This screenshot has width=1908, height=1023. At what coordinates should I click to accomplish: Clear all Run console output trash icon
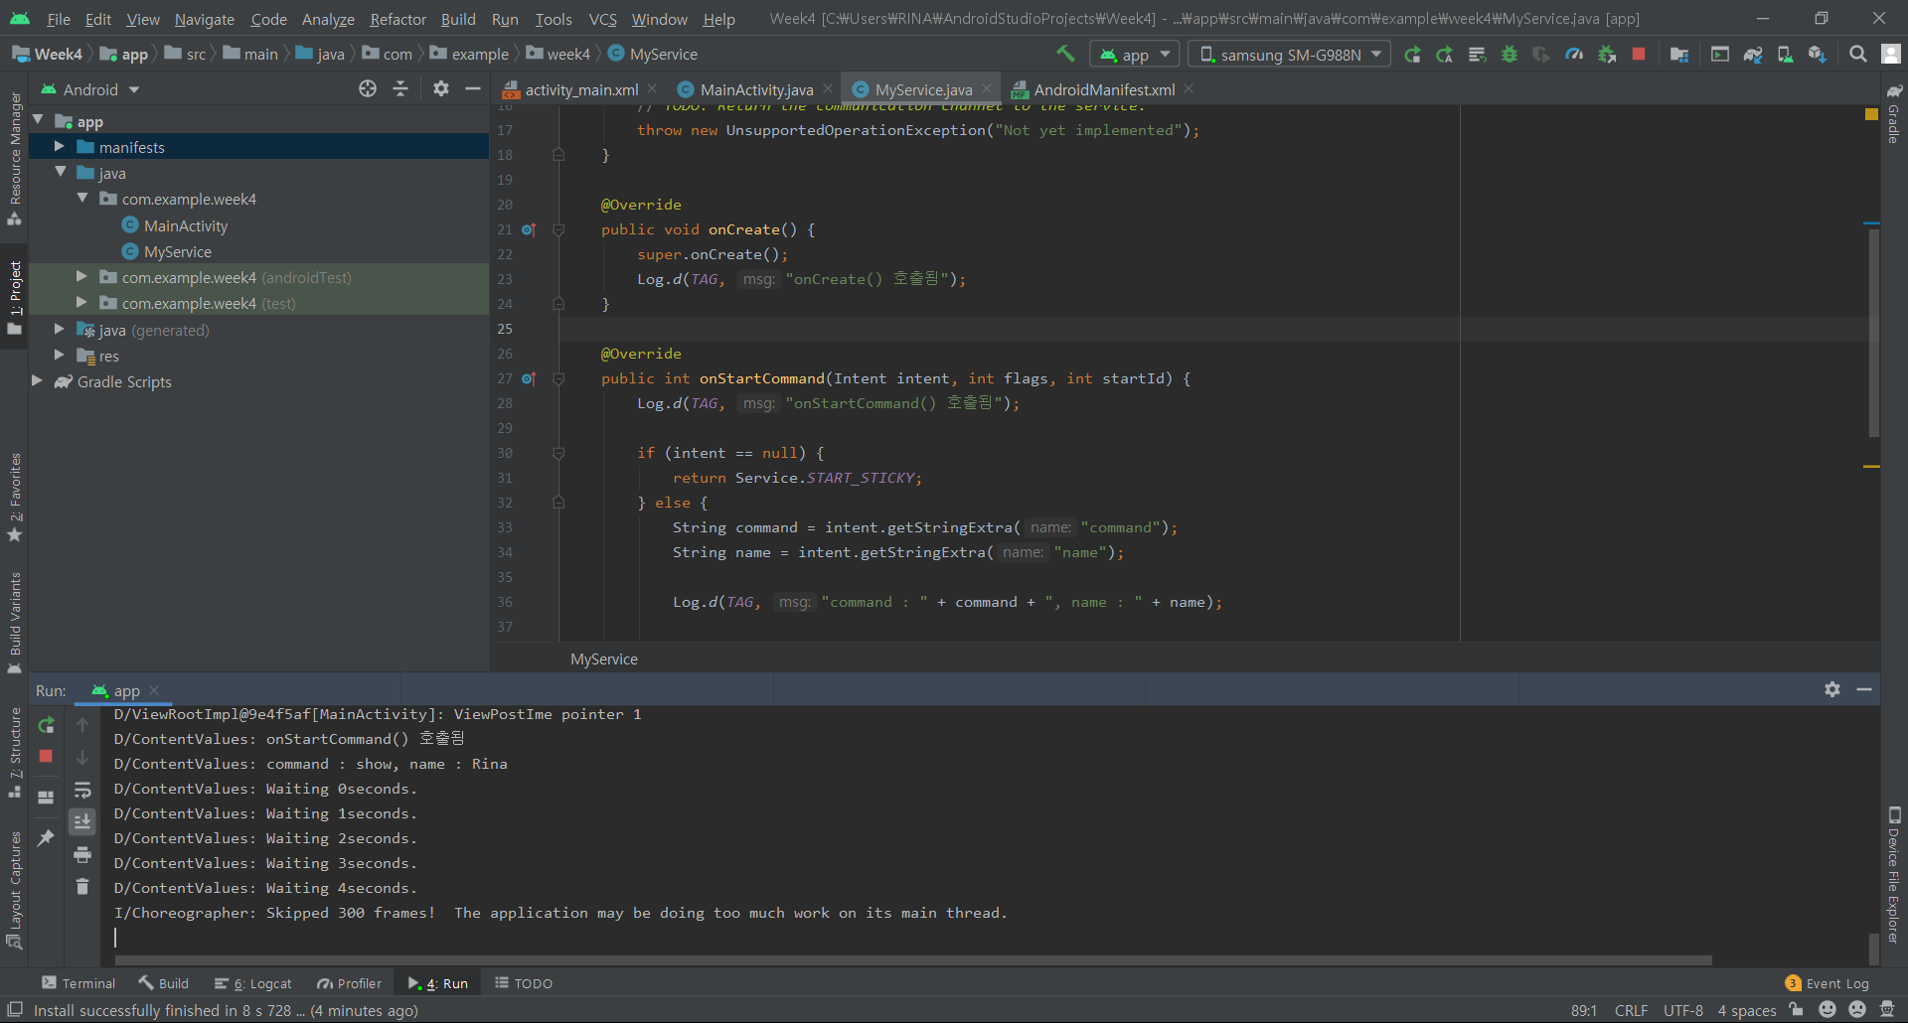click(82, 886)
